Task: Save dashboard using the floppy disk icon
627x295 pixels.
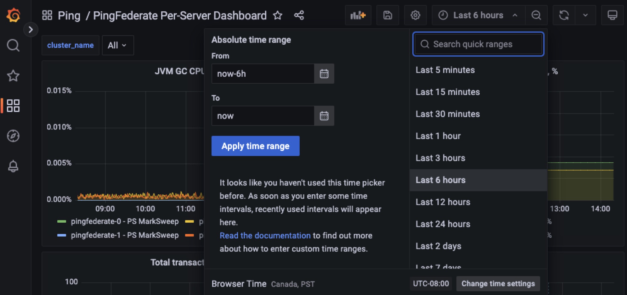Action: [x=387, y=15]
